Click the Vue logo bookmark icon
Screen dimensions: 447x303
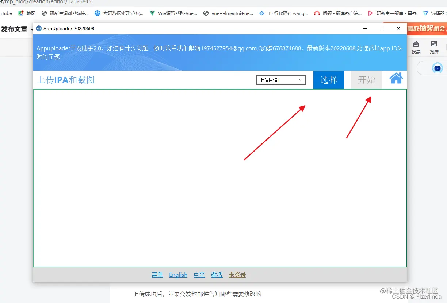(152, 13)
